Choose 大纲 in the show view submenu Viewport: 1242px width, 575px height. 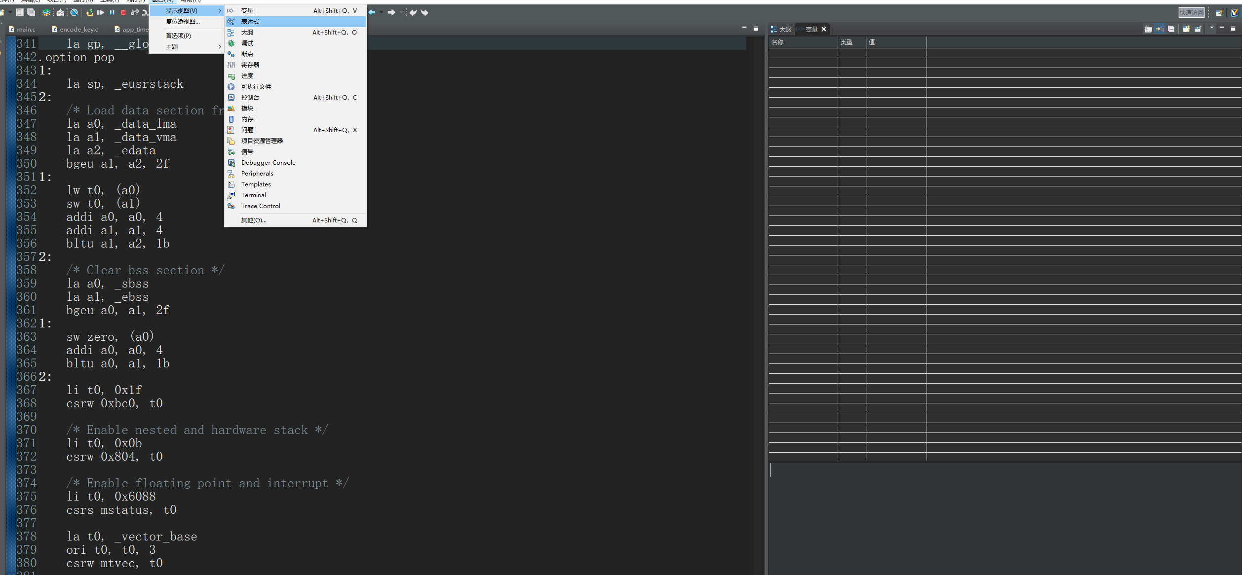click(296, 32)
